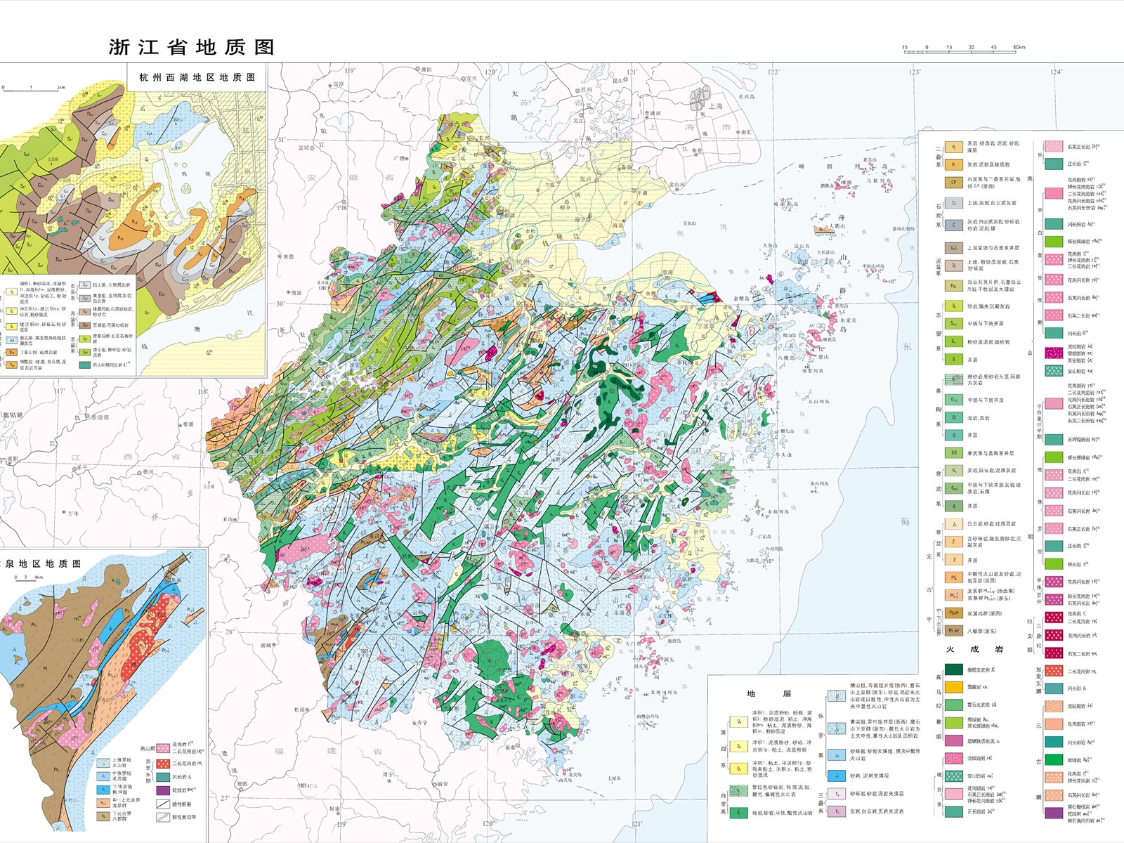This screenshot has height=843, width=1124.
Task: Click the 丁家山组 orange swatch in Hangzhou inset
Action: pyautogui.click(x=12, y=351)
